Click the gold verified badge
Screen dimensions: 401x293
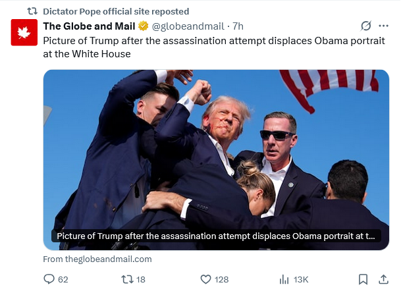pyautogui.click(x=142, y=26)
